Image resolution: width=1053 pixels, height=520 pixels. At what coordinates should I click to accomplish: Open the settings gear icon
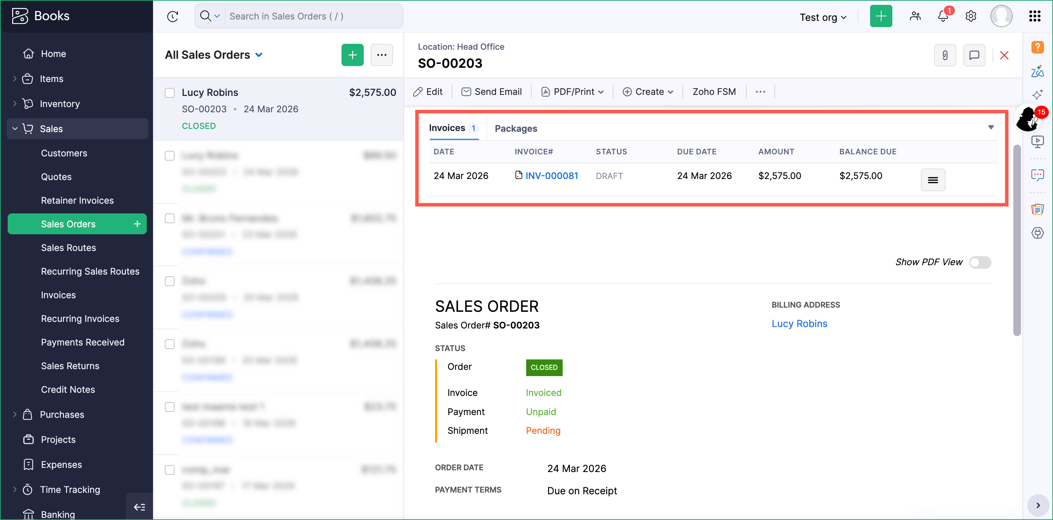pyautogui.click(x=971, y=16)
